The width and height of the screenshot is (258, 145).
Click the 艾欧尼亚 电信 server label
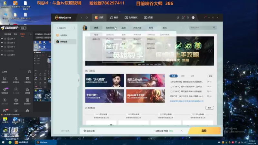(x=162, y=131)
